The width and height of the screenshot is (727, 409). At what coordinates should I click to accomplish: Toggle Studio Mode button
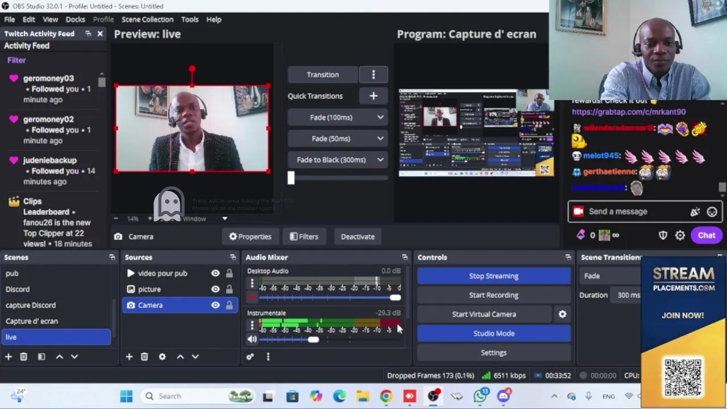tap(494, 333)
